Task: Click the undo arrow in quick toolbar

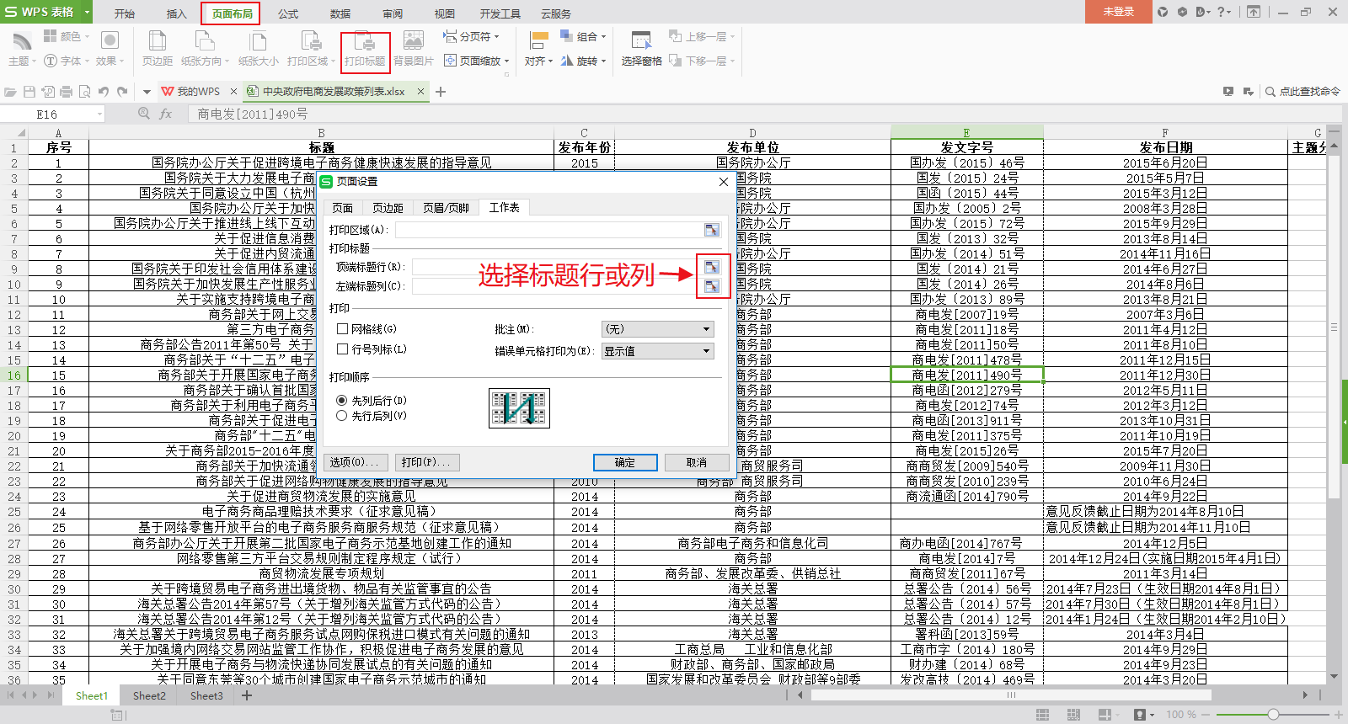Action: [x=104, y=92]
